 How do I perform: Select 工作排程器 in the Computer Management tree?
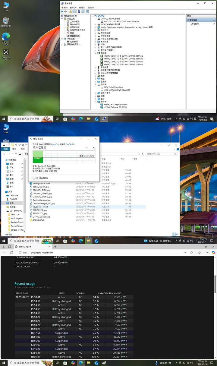coord(75,21)
